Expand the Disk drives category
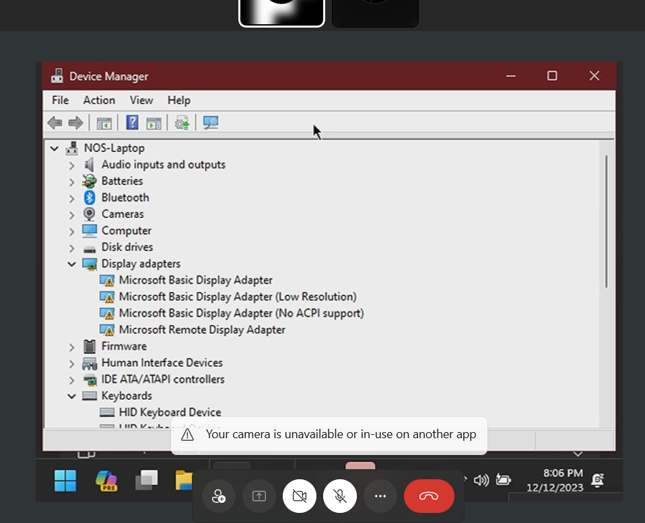The image size is (645, 523). coord(71,248)
